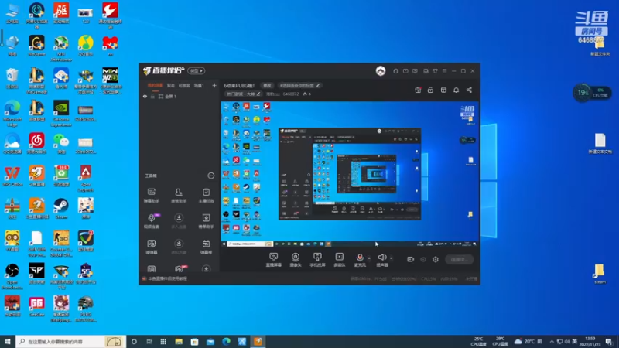Viewport: 619px width, 348px height.
Task: Toggle preview eye icon in bottom bar
Action: (423, 259)
